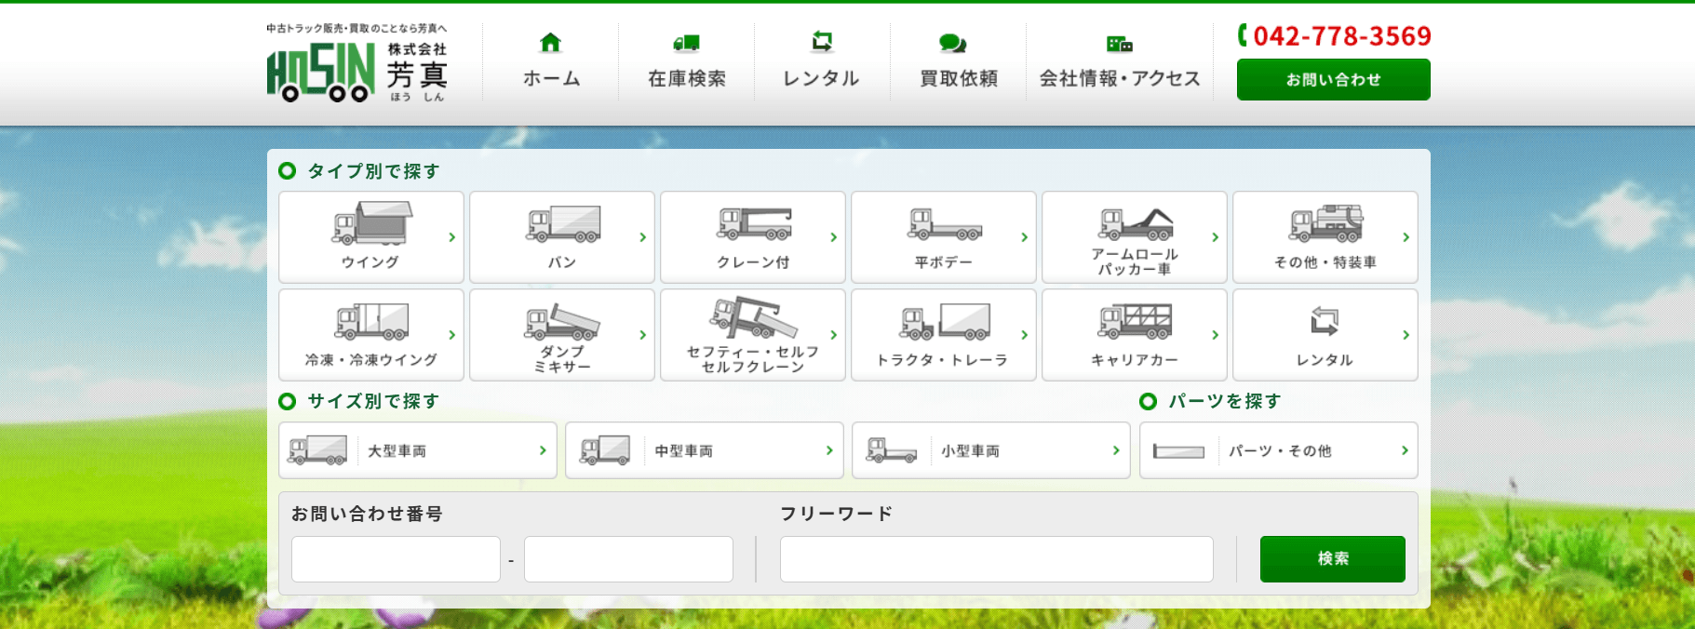Go to the レンタル navigation item
Screen dimensions: 1695x629
[x=822, y=62]
